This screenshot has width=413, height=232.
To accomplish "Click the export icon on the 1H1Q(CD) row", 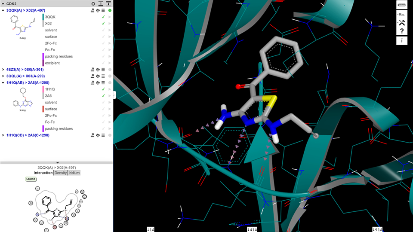I will [92, 135].
